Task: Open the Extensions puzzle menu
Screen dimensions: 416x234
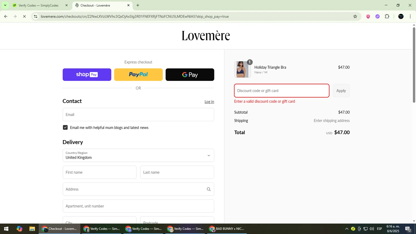Action: [387, 17]
